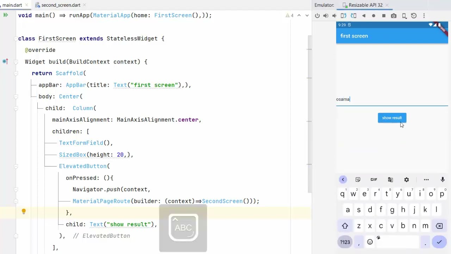This screenshot has height=254, width=451.
Task: Click 'StatelessWidget' in the class declaration
Action: pyautogui.click(x=132, y=38)
